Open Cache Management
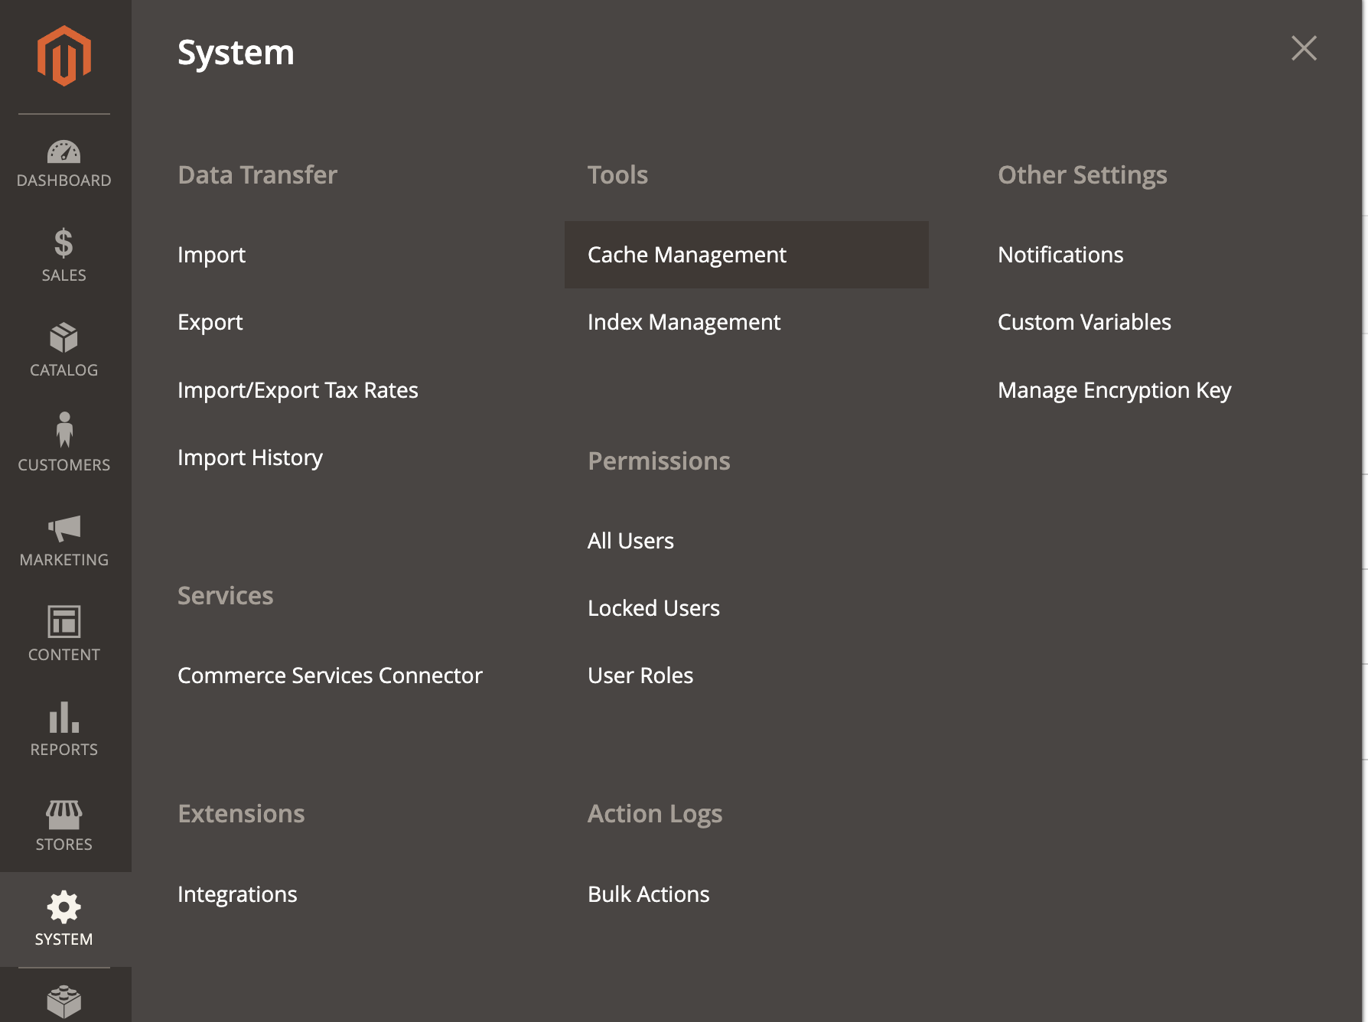This screenshot has width=1368, height=1022. pos(686,255)
